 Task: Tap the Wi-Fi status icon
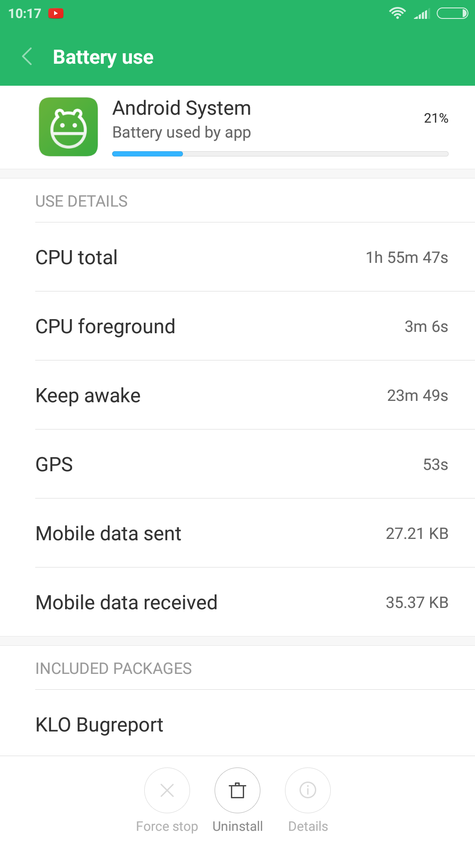[397, 14]
